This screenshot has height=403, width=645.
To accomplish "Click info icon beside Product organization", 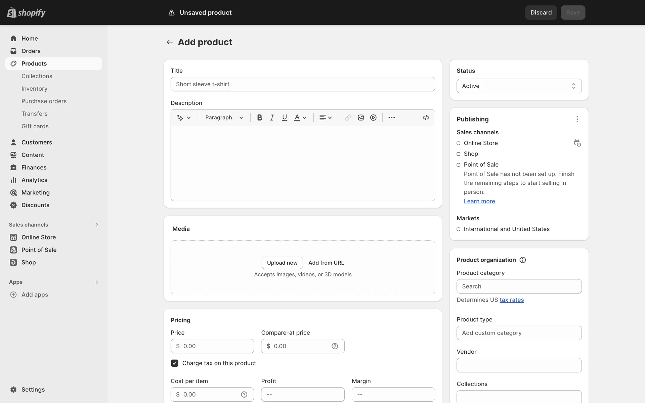I will 523,260.
